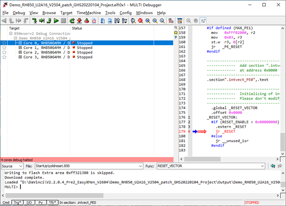286x206 pixels.
Task: Collapse the 850eserv2 Debug Connection node
Action: click(x=11, y=33)
